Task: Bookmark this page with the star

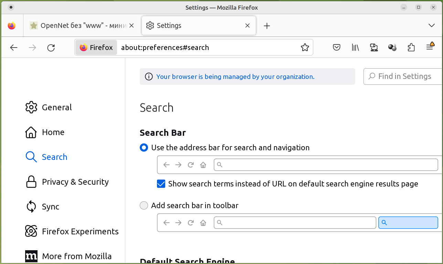Action: click(305, 48)
